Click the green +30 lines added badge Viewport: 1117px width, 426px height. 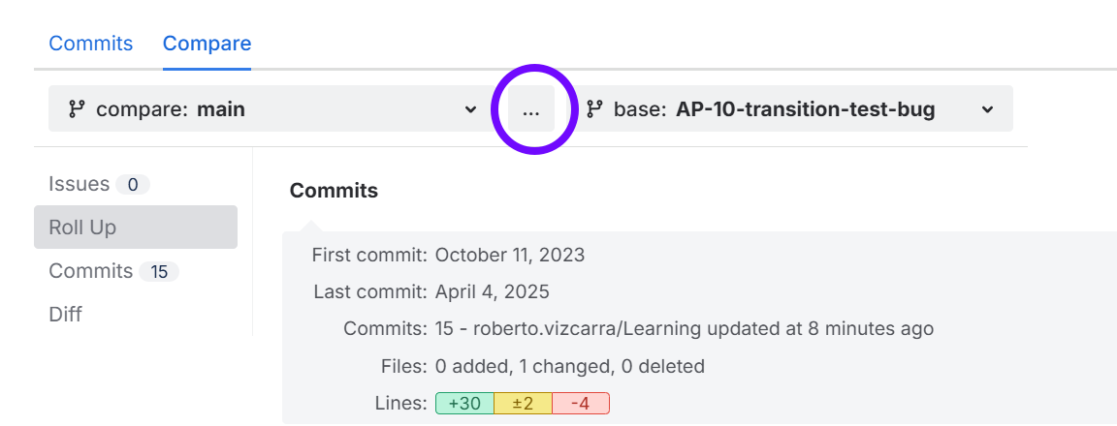coord(464,404)
